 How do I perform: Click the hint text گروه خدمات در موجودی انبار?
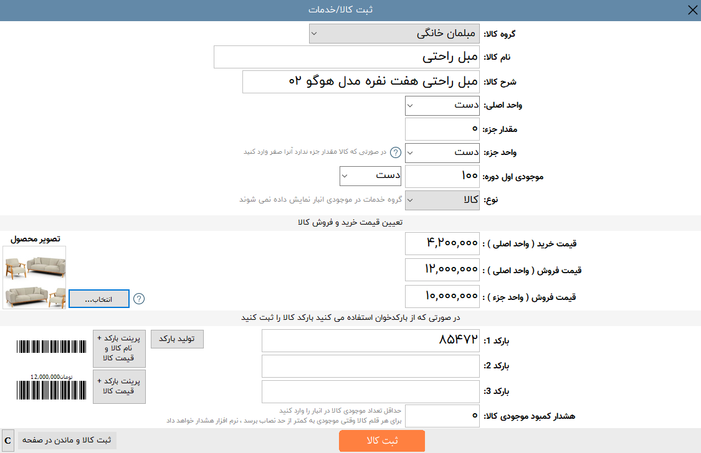pos(320,200)
